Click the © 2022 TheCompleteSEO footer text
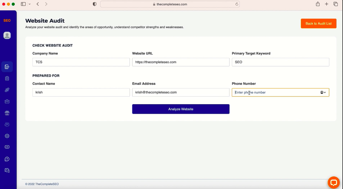Screen dimensions: 343x189 point(42,184)
